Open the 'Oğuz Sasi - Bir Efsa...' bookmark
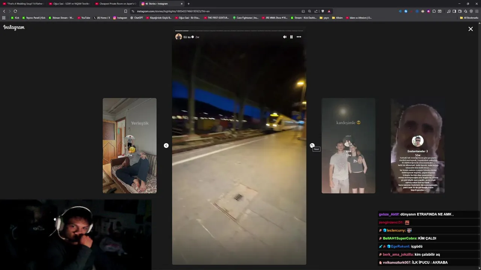Image resolution: width=481 pixels, height=270 pixels. tap(187, 18)
